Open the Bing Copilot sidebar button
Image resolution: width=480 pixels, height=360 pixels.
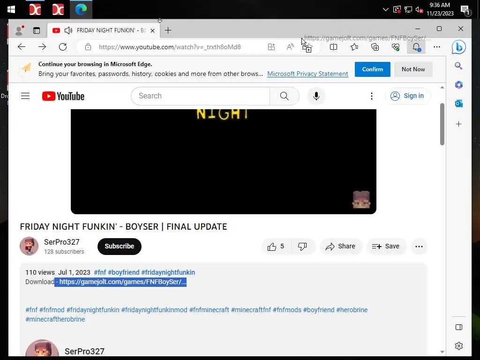458,47
